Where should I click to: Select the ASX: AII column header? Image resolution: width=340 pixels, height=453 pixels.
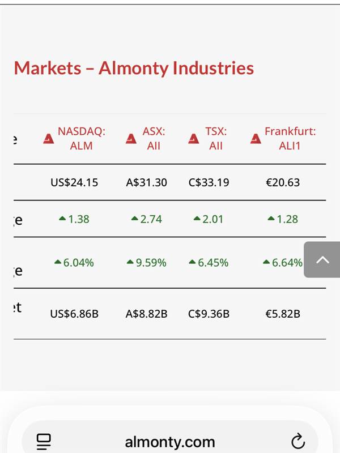pyautogui.click(x=154, y=139)
